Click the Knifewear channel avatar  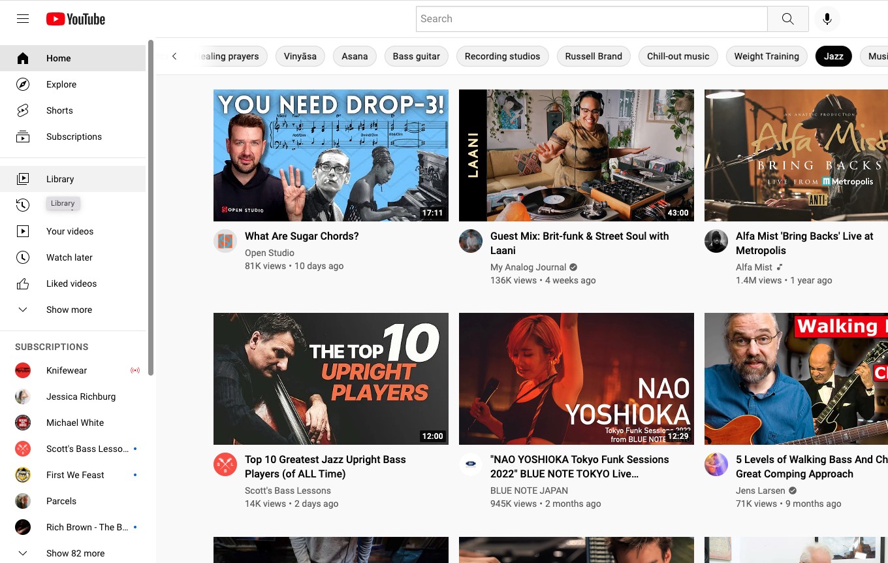click(23, 370)
